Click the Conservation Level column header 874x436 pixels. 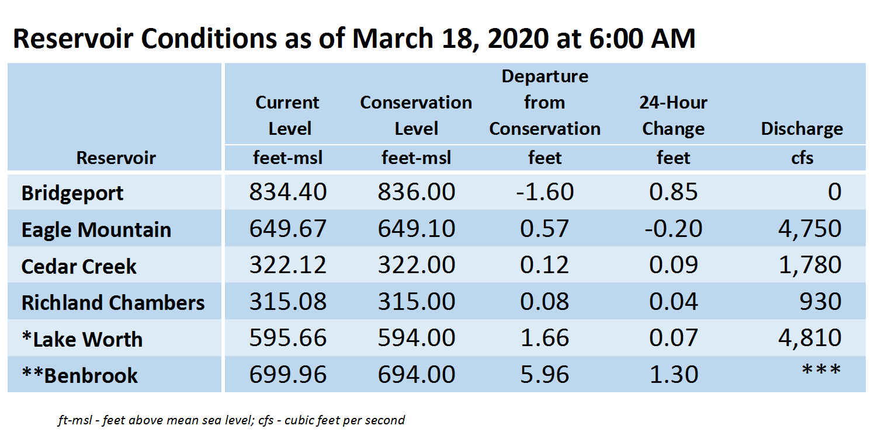coord(416,116)
